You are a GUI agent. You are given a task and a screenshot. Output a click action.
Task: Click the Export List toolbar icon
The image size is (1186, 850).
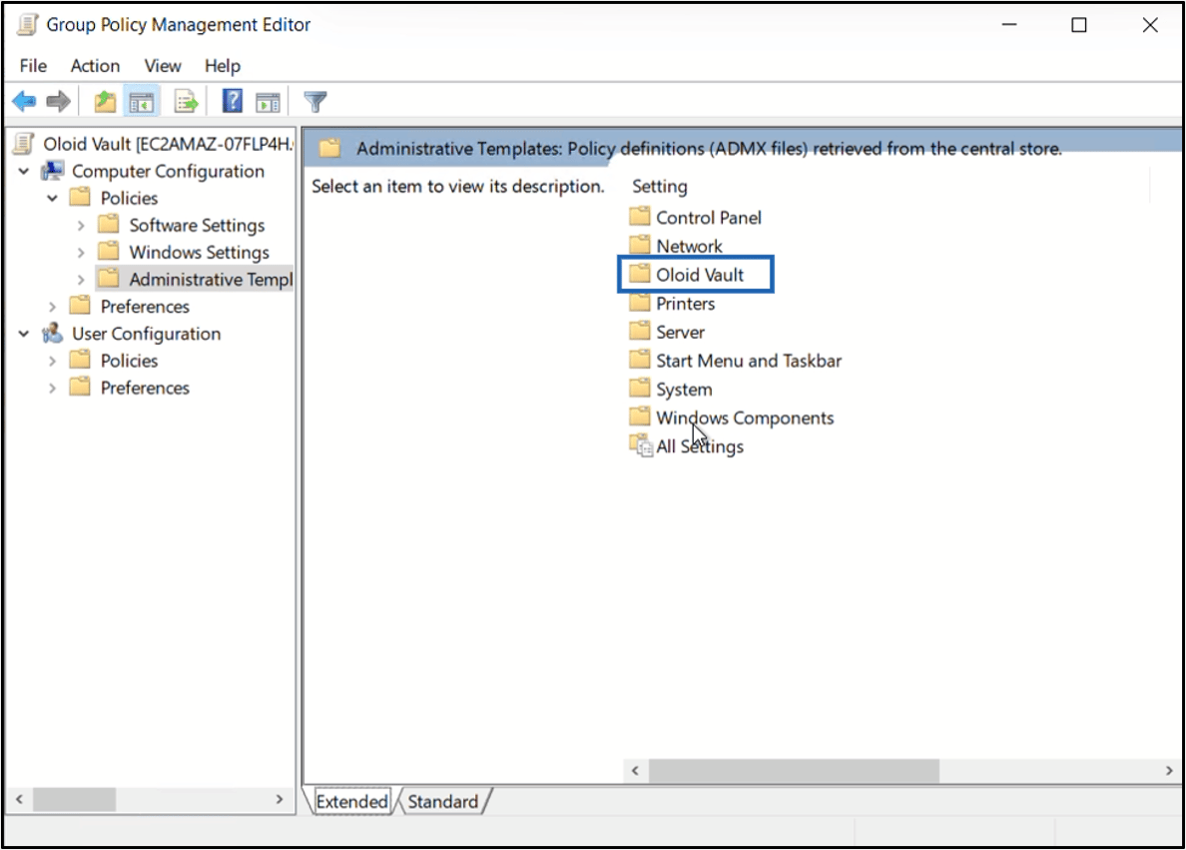click(186, 101)
